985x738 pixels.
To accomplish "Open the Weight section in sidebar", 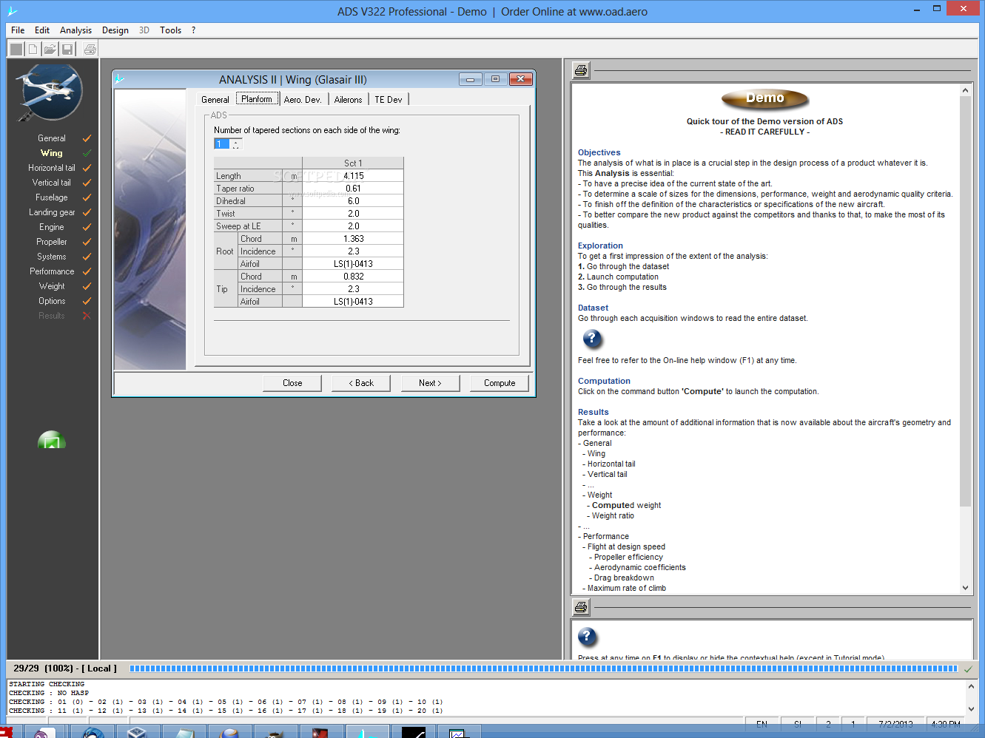I will [x=52, y=286].
